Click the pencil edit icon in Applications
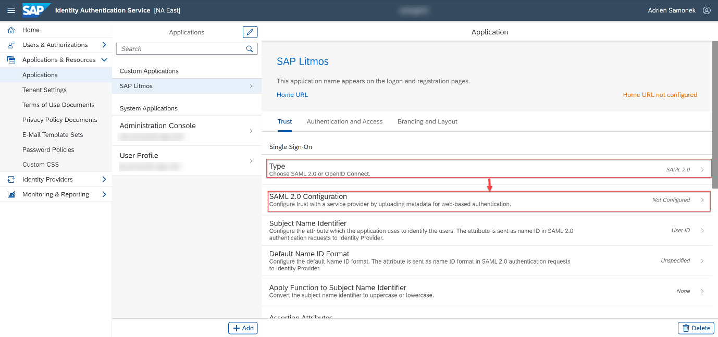Screen dimensions: 718x337 pyautogui.click(x=250, y=32)
